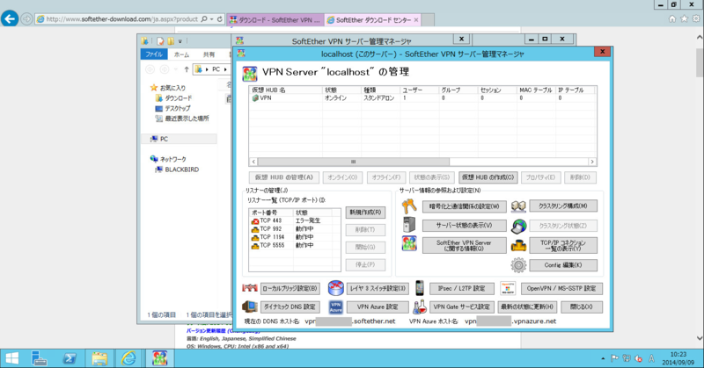The image size is (704, 368).
Task: Open TCP/IP コネクション一覧の表示(Y)
Action: pyautogui.click(x=563, y=246)
